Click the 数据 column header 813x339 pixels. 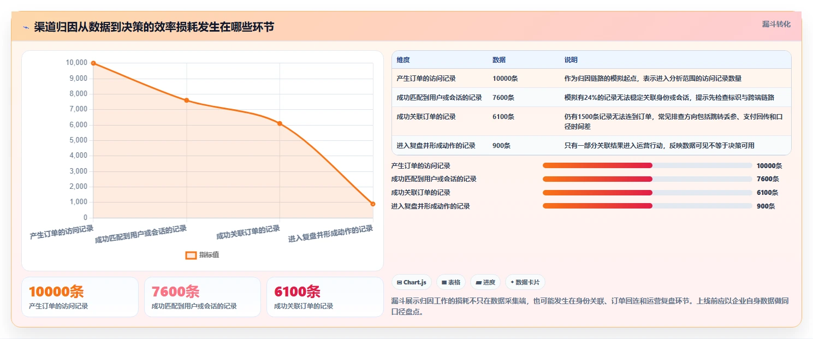click(x=499, y=60)
